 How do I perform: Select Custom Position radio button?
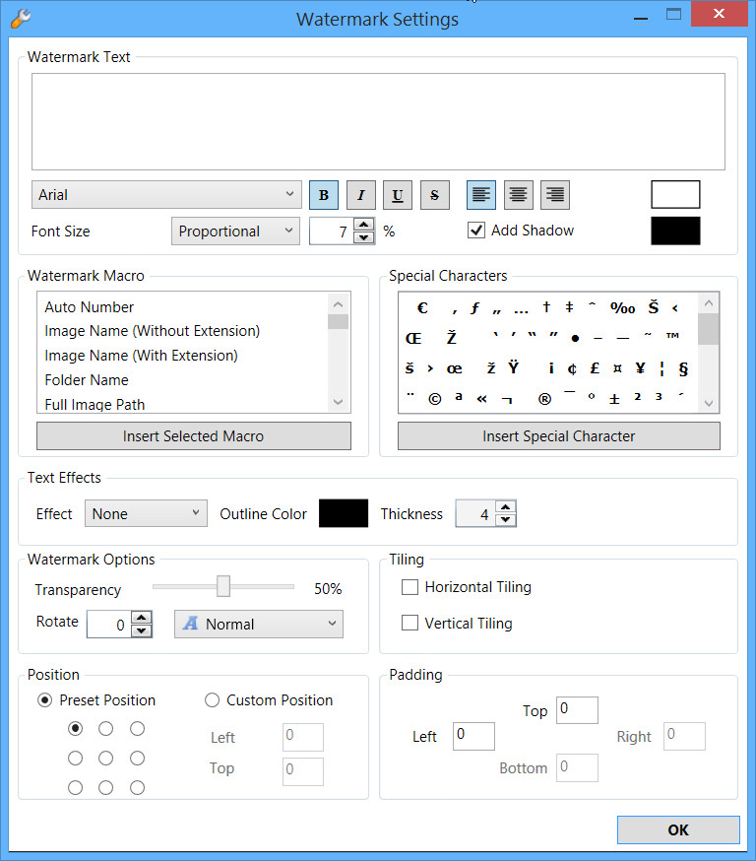[212, 700]
